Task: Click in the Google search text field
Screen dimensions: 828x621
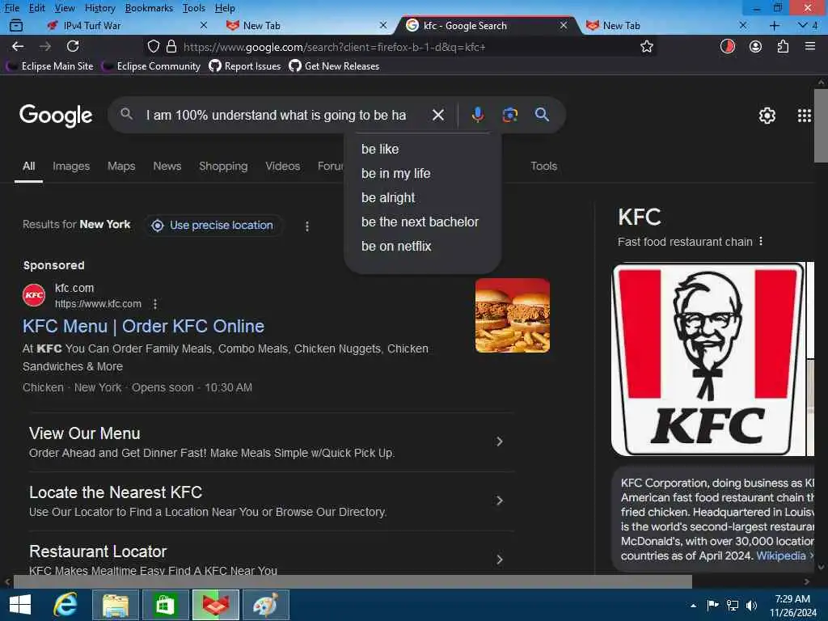Action: click(x=276, y=115)
